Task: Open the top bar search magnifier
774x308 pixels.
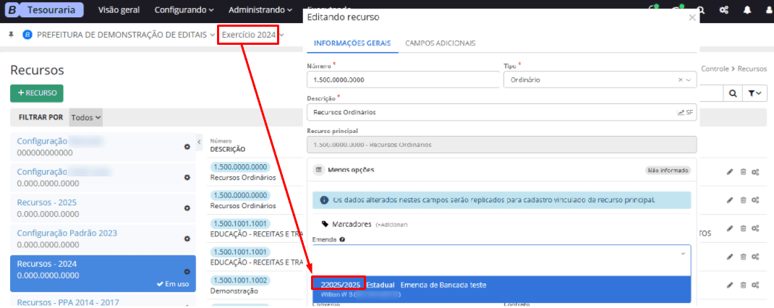Action: [700, 10]
